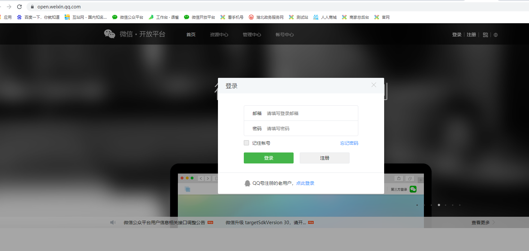
Task: Open the 商家总后台 bookmark
Action: point(355,17)
